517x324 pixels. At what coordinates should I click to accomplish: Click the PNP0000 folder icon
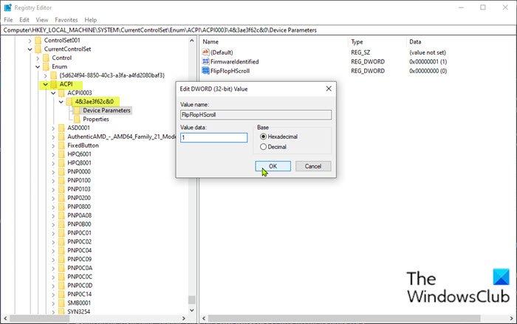point(61,172)
